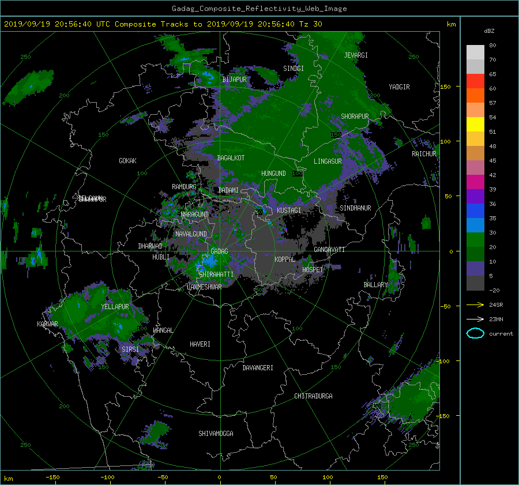The height and width of the screenshot is (485, 519).
Task: Click the SHIRAHATTI city label
Action: 216,275
